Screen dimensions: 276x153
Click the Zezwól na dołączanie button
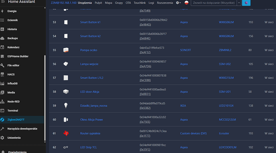(x=214, y=3)
